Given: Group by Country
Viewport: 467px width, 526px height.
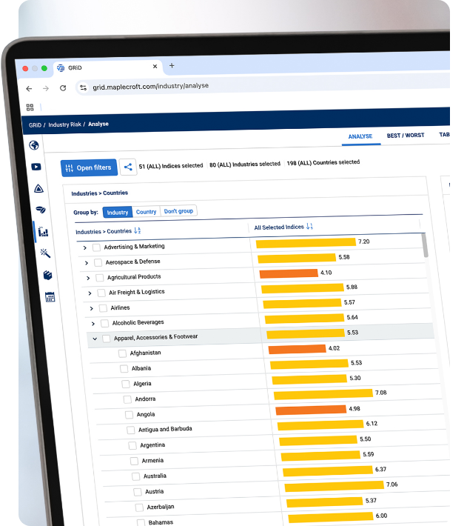Looking at the screenshot, I should click(x=146, y=212).
